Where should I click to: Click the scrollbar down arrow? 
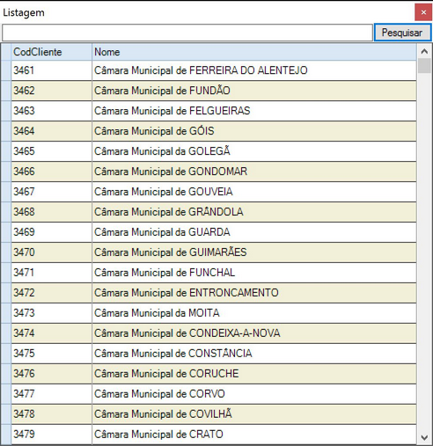424,438
